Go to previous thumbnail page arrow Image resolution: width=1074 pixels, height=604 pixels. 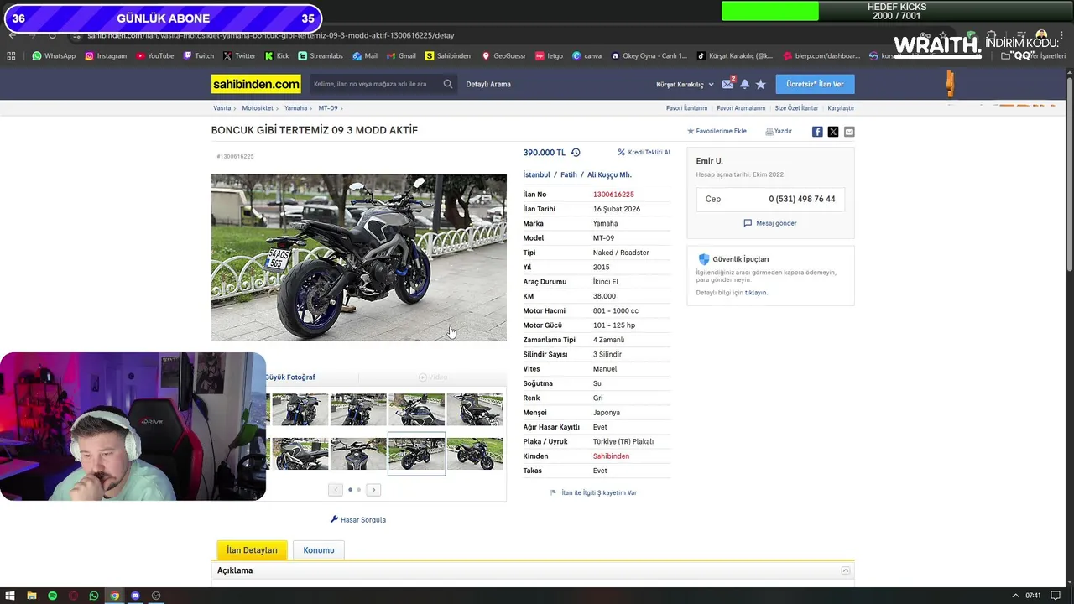[336, 490]
